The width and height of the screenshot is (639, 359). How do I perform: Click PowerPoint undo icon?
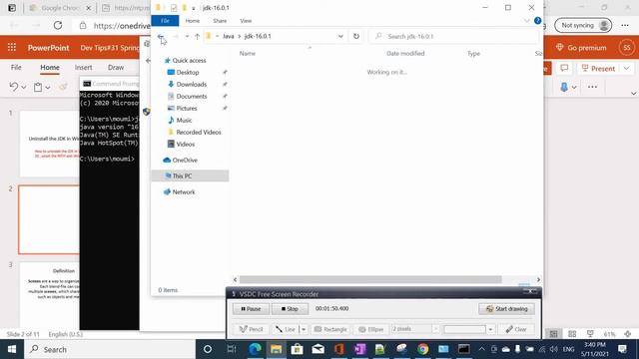point(13,87)
